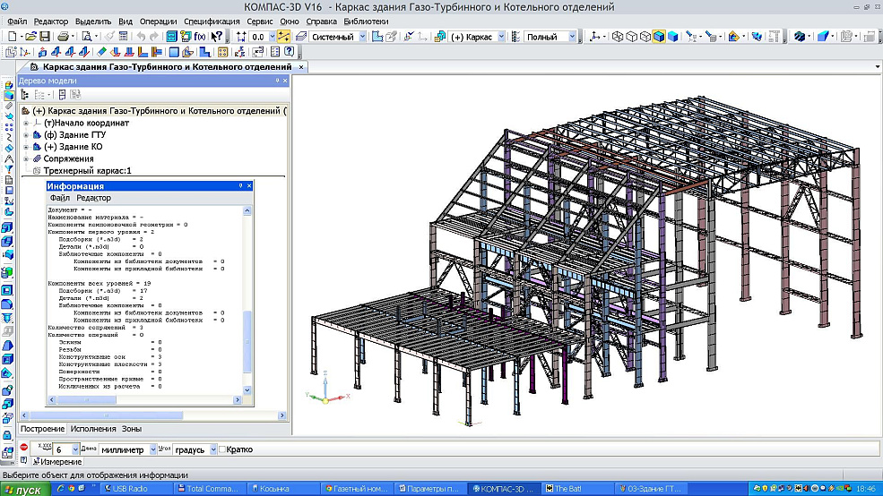The height and width of the screenshot is (496, 883).
Task: Select the wireframe display mode icon
Action: (x=618, y=37)
